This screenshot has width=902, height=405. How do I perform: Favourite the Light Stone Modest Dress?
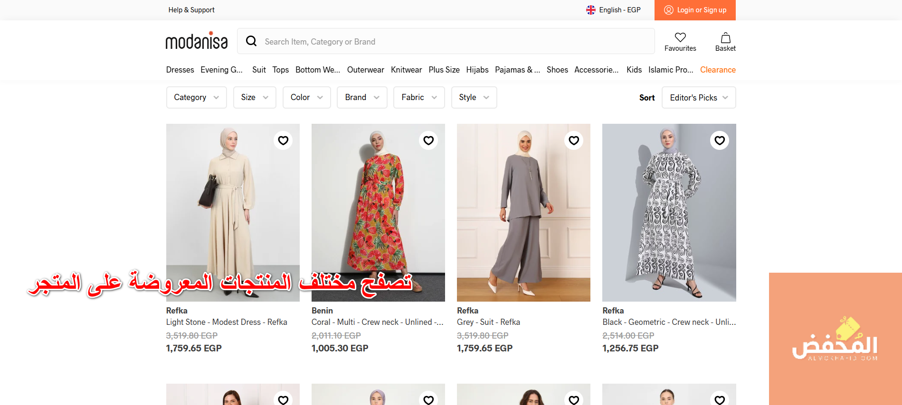click(x=283, y=140)
